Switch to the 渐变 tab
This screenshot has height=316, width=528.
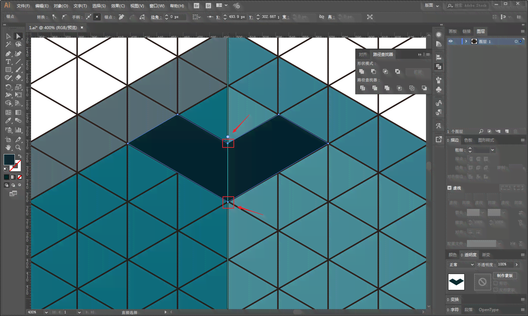click(x=486, y=255)
